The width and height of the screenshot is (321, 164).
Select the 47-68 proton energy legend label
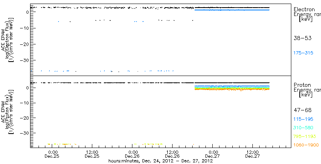pos(303,110)
